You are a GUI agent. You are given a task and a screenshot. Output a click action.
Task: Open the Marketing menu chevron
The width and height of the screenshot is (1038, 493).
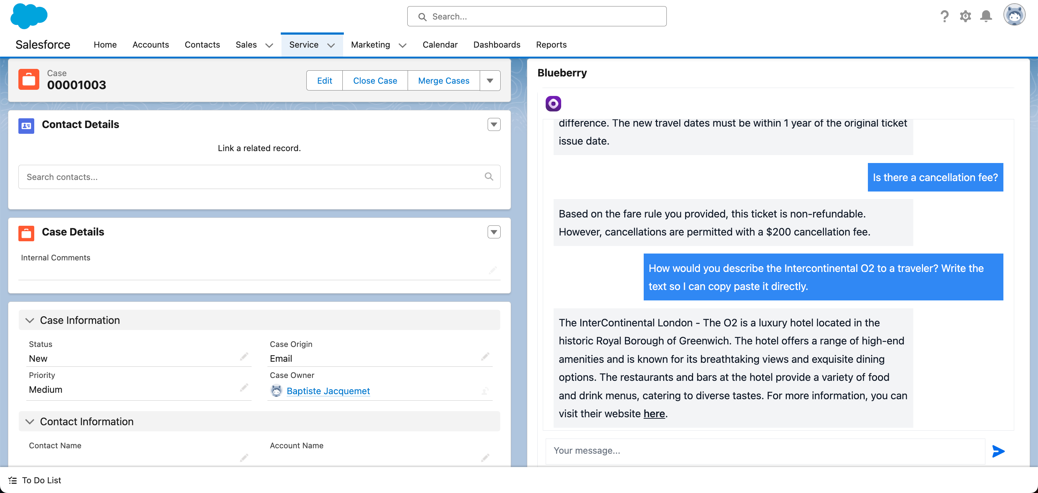click(x=402, y=45)
